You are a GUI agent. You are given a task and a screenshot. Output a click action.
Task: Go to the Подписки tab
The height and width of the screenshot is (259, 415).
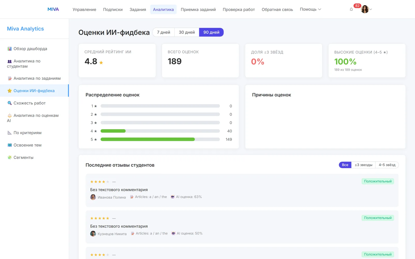point(113,10)
